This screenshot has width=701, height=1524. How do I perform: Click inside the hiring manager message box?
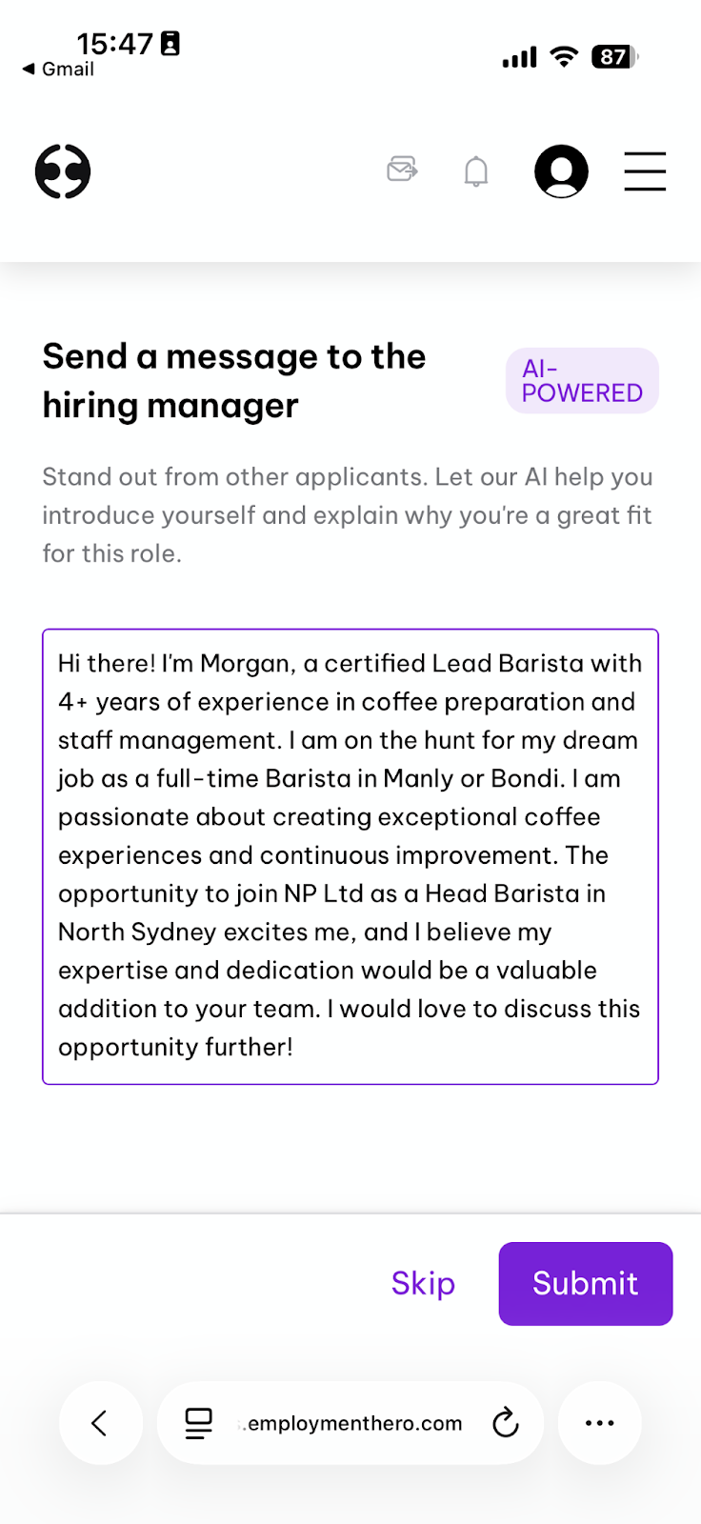coord(350,856)
